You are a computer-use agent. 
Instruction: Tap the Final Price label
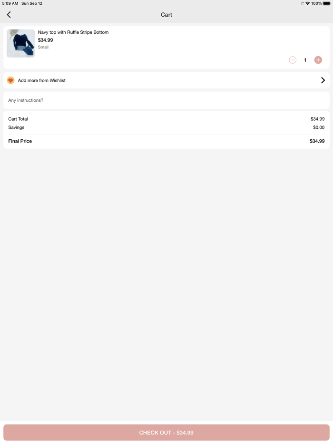click(20, 141)
